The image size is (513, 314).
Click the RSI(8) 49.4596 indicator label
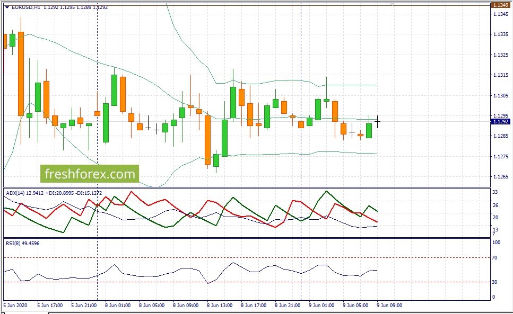23,243
